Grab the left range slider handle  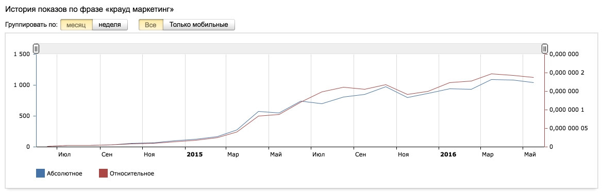[36, 49]
